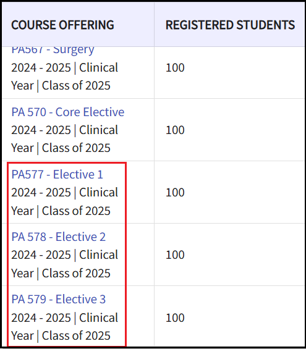Click '2024 - 2025 | Clinical' text under Elective 1
Viewport: 306px width, 349px height.
[x=64, y=192]
